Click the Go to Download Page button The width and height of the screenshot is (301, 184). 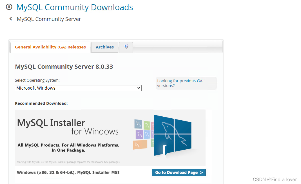pos(179,172)
